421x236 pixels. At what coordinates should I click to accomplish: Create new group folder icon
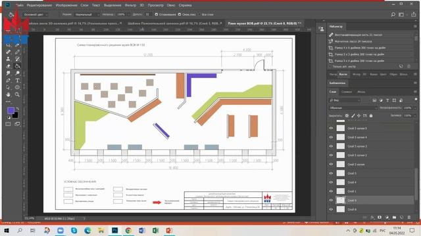click(x=394, y=218)
